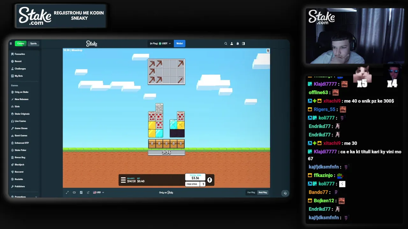
Task: Click the Game Shows microphone icon
Action: pos(12,128)
